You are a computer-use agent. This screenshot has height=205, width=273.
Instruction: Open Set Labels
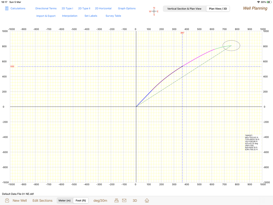(x=91, y=16)
